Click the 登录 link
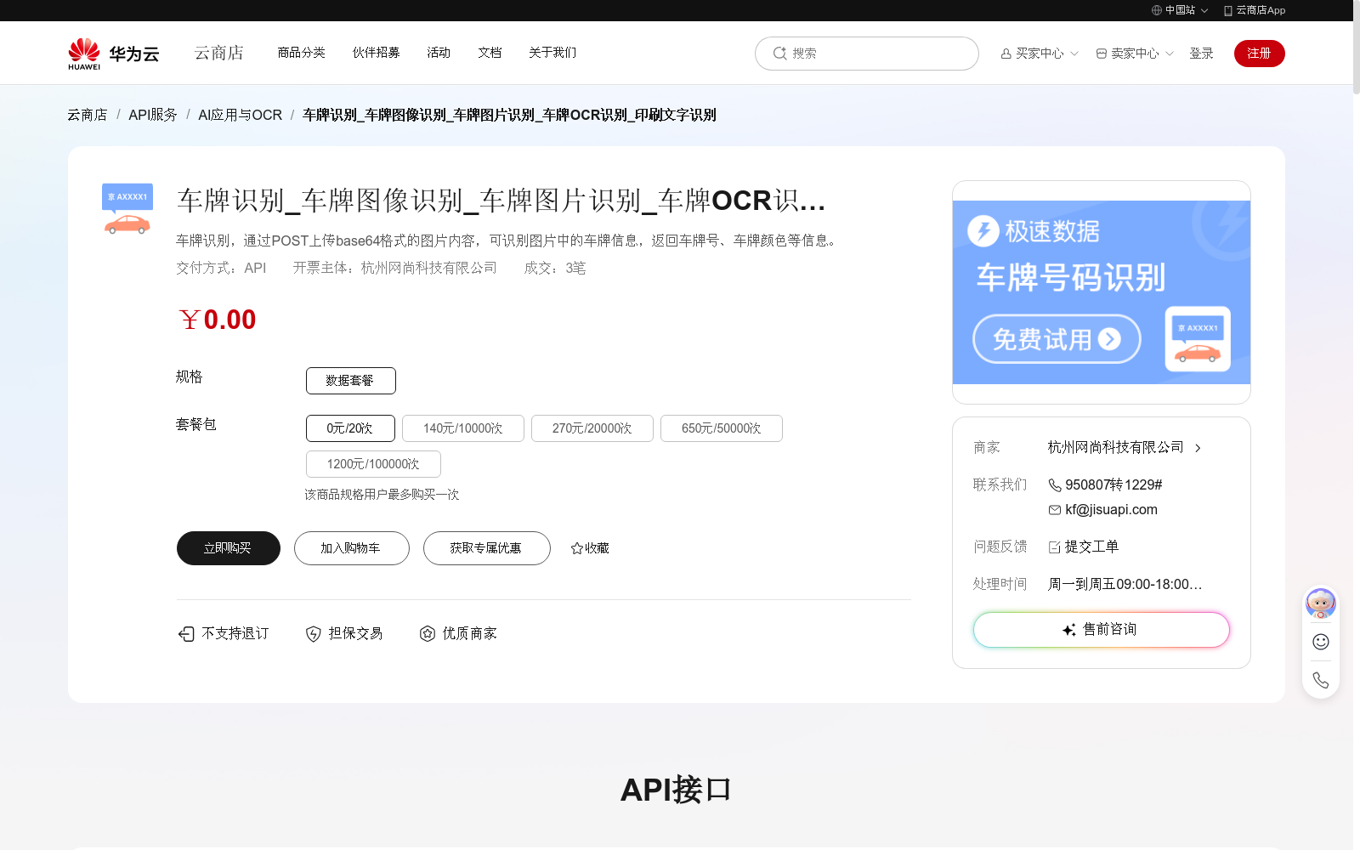Image resolution: width=1360 pixels, height=850 pixels. (1201, 54)
